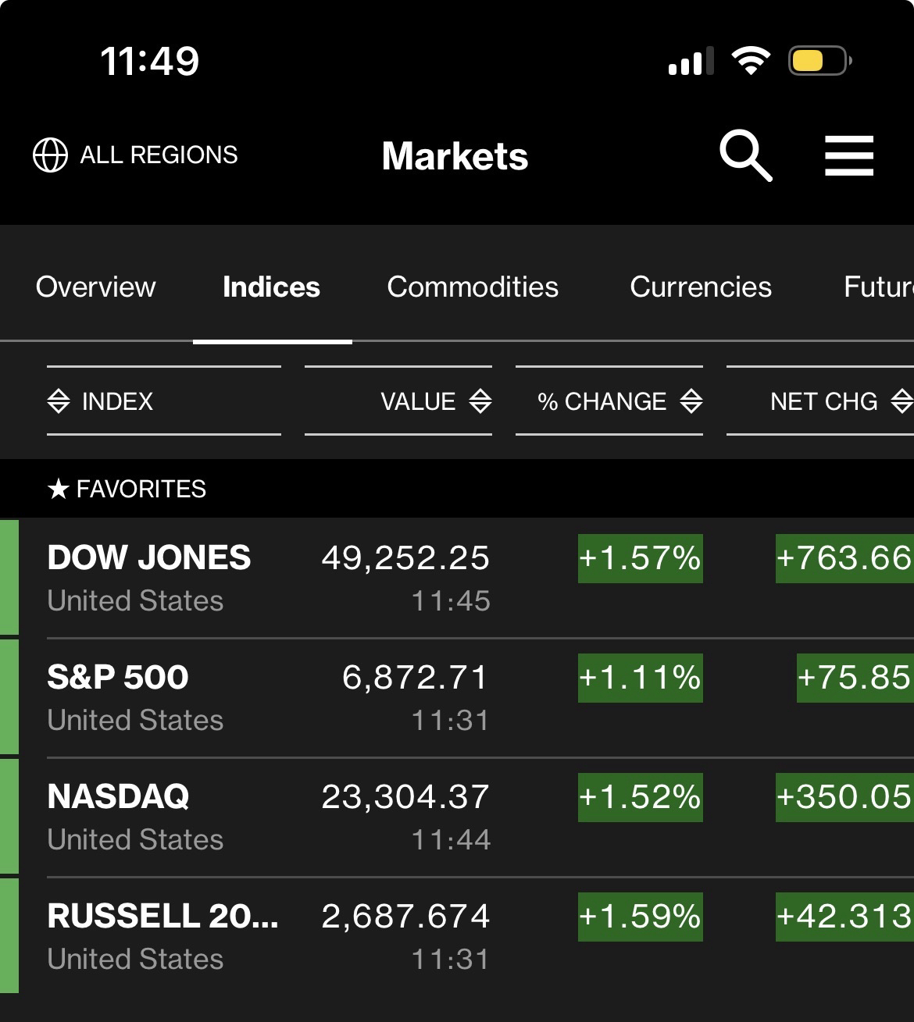Image resolution: width=914 pixels, height=1022 pixels.
Task: Tap the globe icon for regions
Action: [x=50, y=155]
